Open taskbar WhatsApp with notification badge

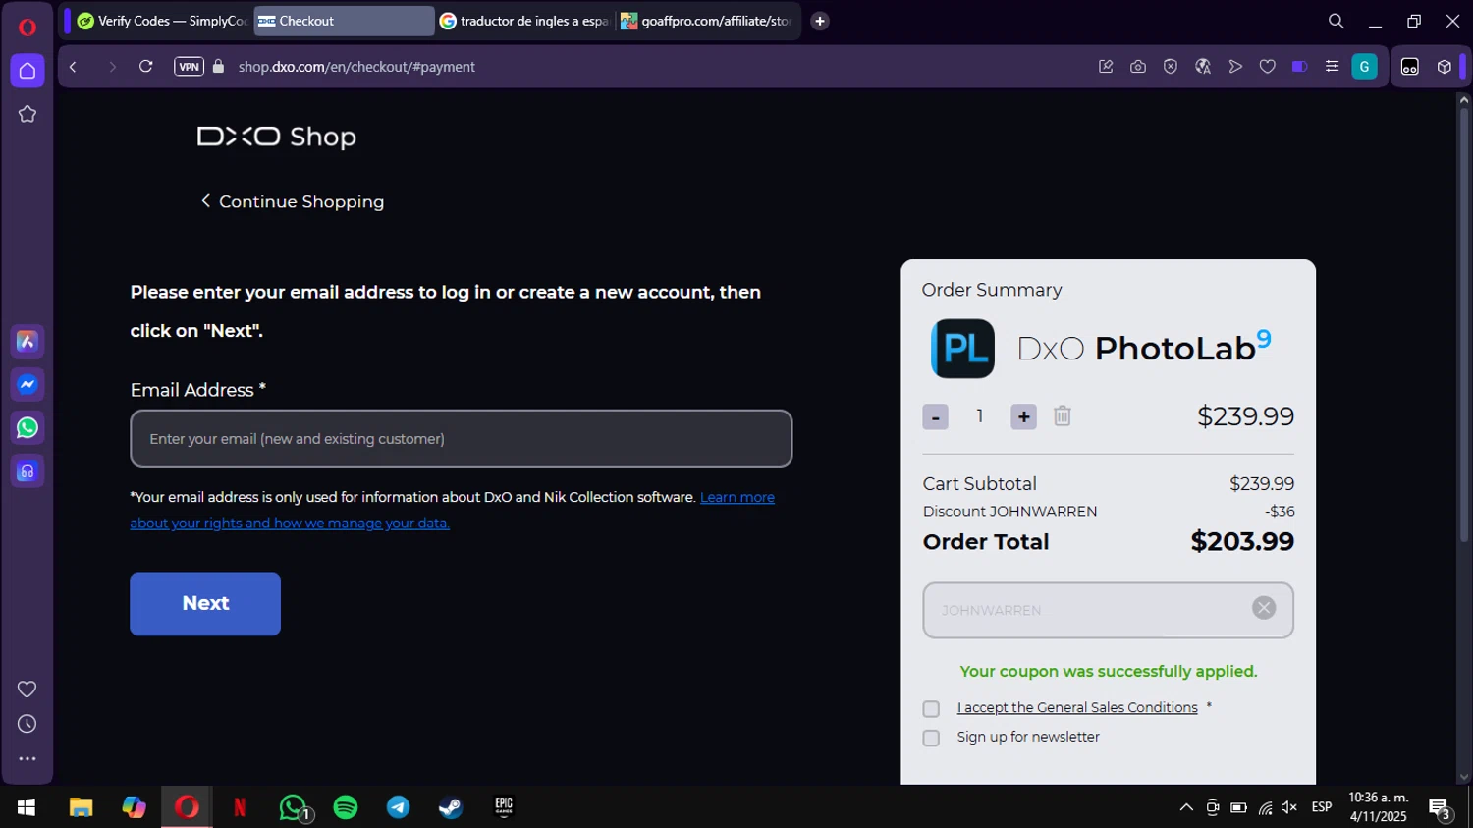coord(294,808)
